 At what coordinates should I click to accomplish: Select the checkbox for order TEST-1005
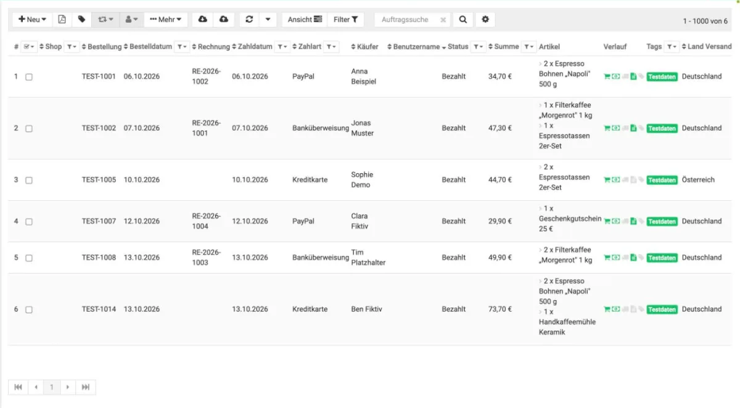tap(29, 180)
